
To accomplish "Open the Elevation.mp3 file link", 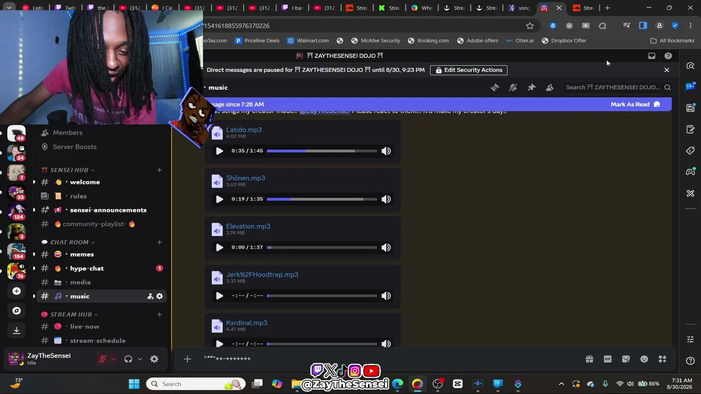I will [x=248, y=226].
